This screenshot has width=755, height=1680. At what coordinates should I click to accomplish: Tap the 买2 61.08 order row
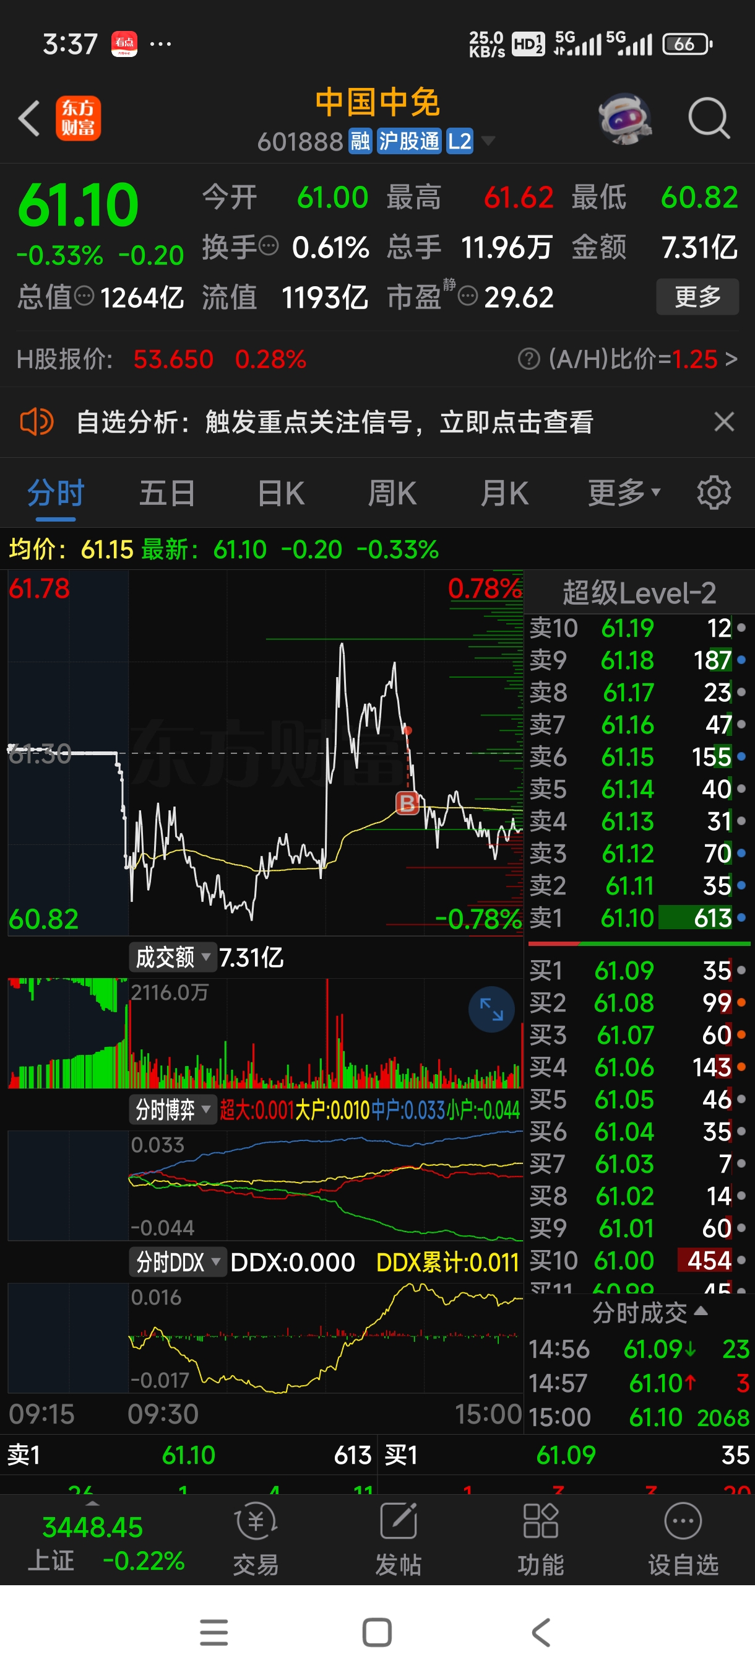[x=639, y=1003]
